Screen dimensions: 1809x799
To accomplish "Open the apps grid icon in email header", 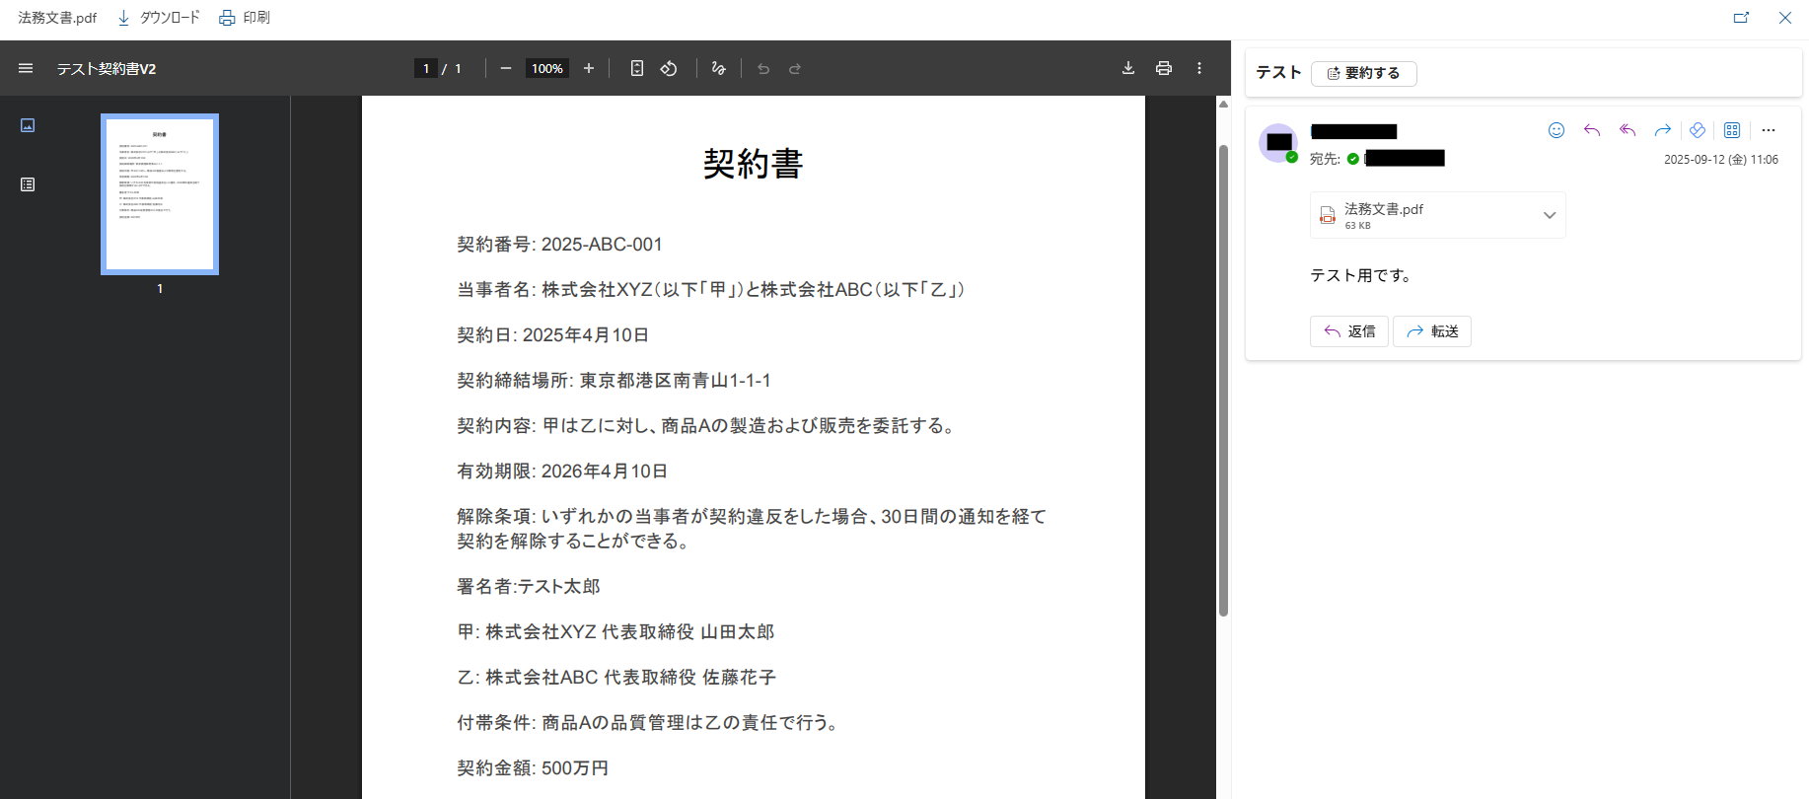I will coord(1732,130).
